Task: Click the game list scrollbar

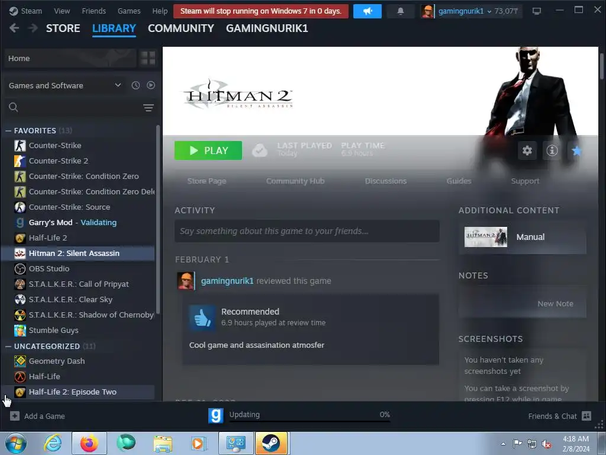Action: coord(157,219)
